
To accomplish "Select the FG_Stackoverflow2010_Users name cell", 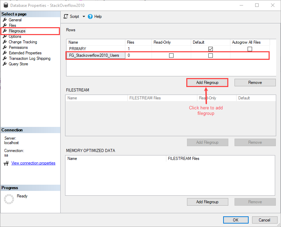I will pos(96,55).
